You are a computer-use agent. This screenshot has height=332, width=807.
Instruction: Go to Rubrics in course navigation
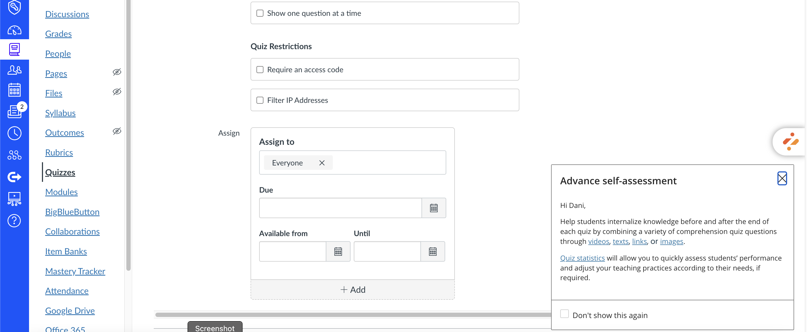pos(59,153)
